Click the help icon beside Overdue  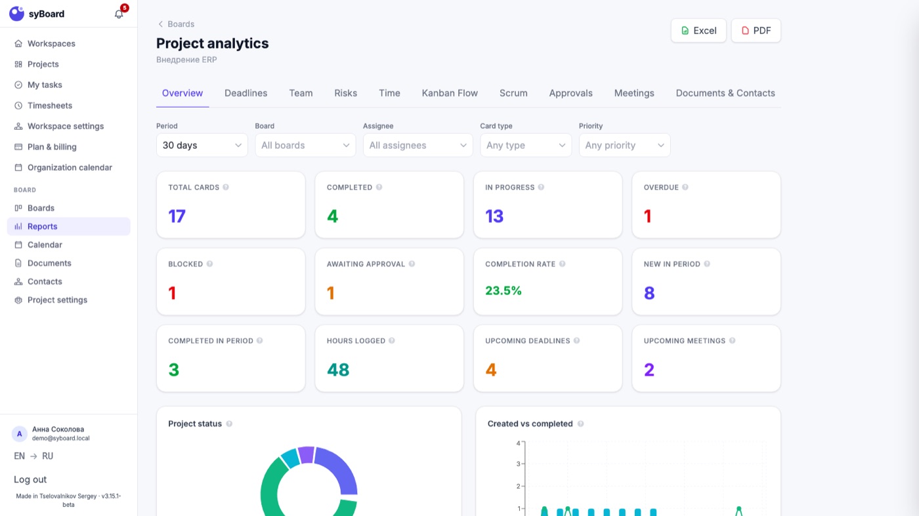point(685,188)
